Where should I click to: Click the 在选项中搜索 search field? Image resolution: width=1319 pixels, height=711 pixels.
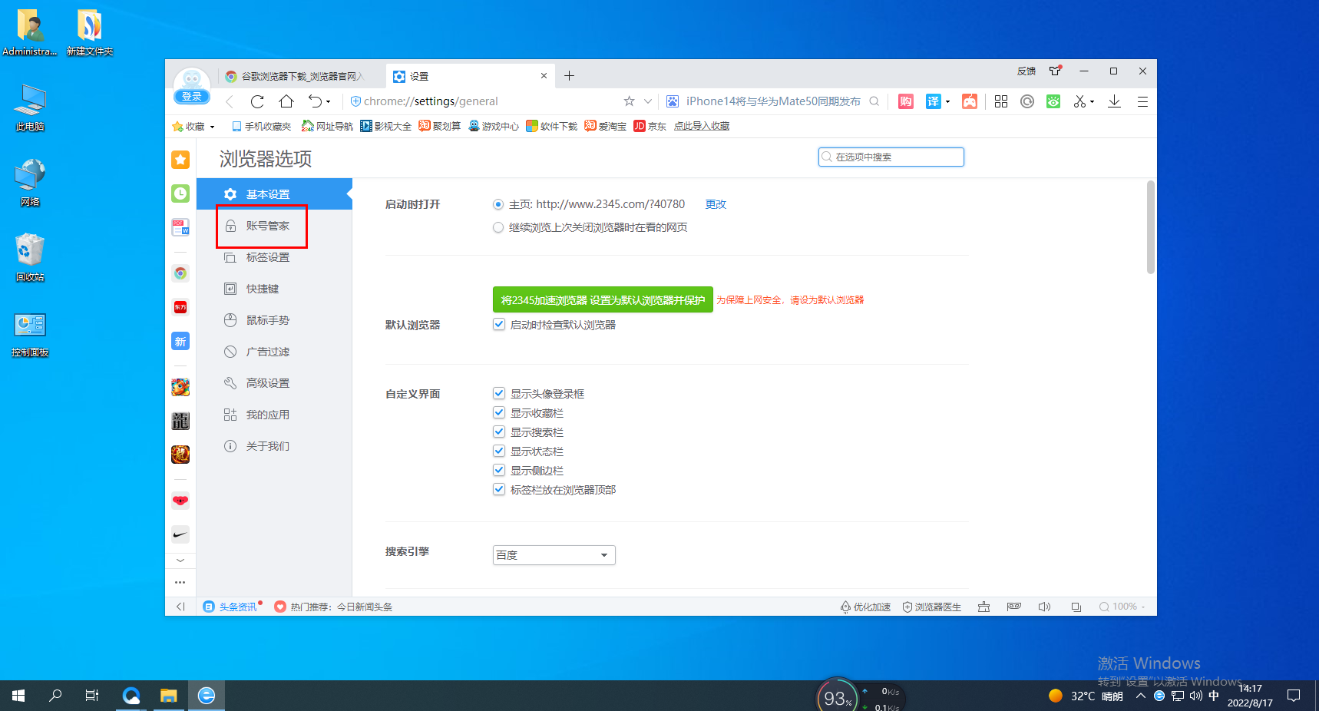891,157
